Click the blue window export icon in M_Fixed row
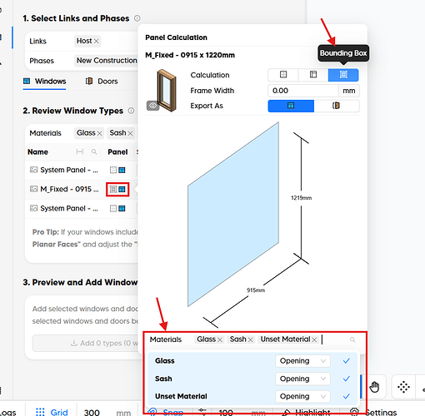Image resolution: width=425 pixels, height=416 pixels. pyautogui.click(x=122, y=189)
